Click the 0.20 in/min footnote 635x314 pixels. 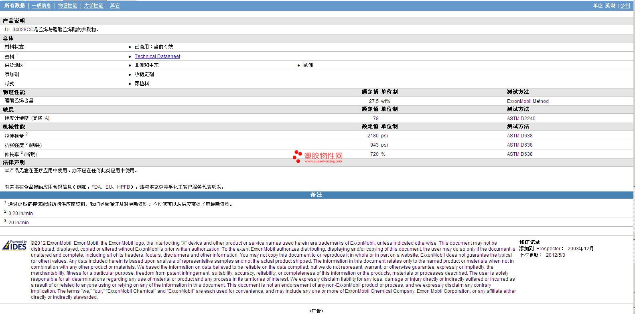pyautogui.click(x=18, y=213)
